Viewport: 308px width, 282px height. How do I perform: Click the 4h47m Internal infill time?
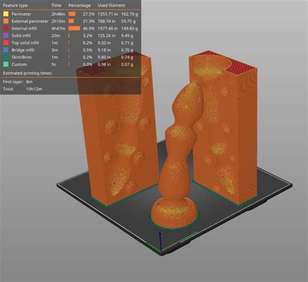(58, 29)
